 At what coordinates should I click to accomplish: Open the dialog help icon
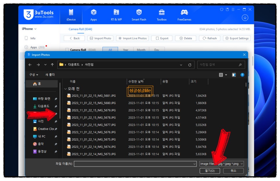pos(242,75)
